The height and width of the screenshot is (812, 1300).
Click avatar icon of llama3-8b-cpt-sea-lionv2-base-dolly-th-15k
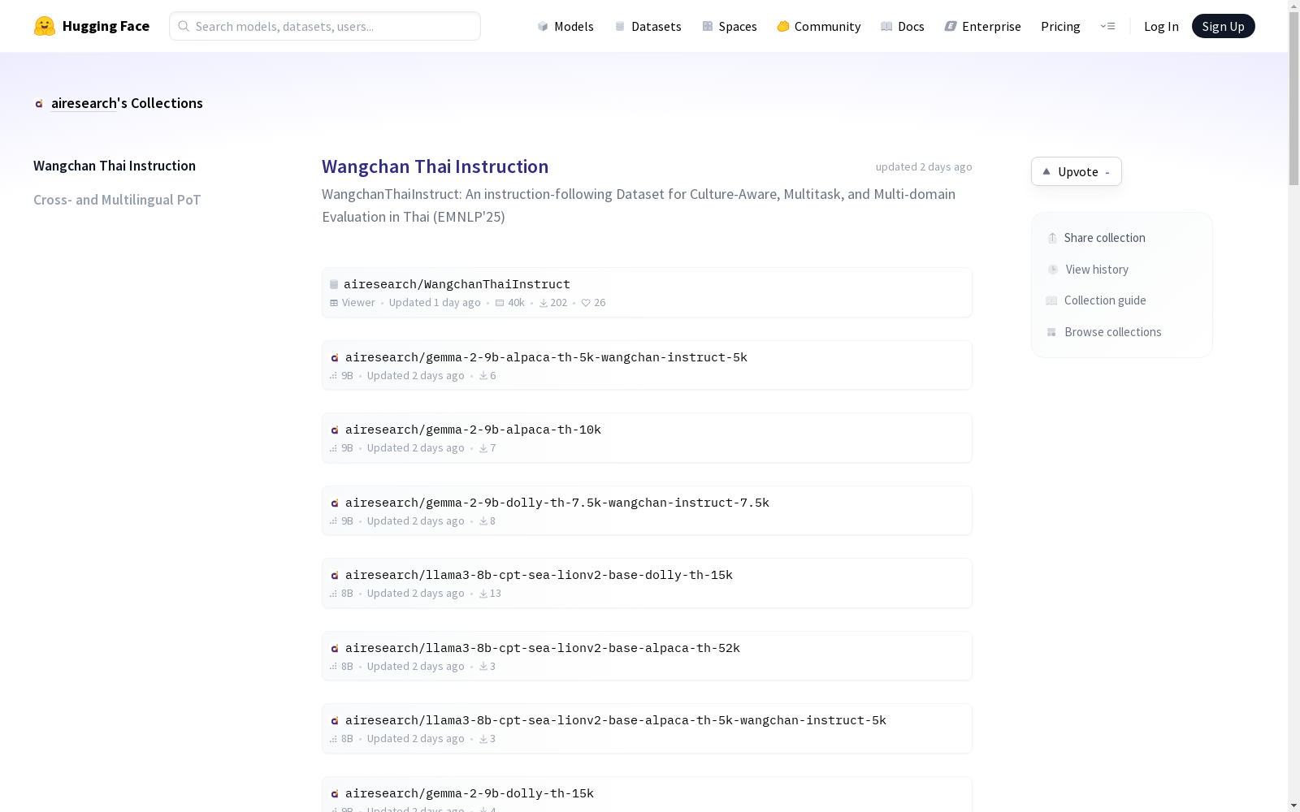(x=335, y=576)
